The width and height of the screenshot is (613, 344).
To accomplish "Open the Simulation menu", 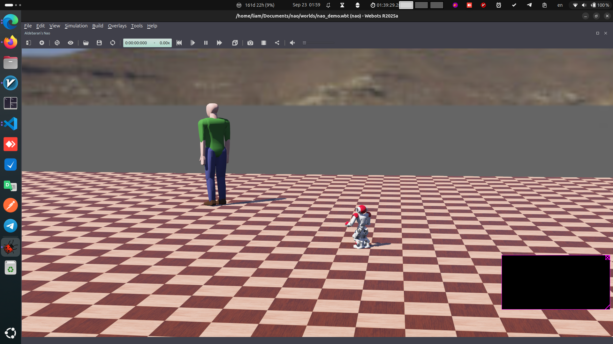I will pyautogui.click(x=76, y=26).
